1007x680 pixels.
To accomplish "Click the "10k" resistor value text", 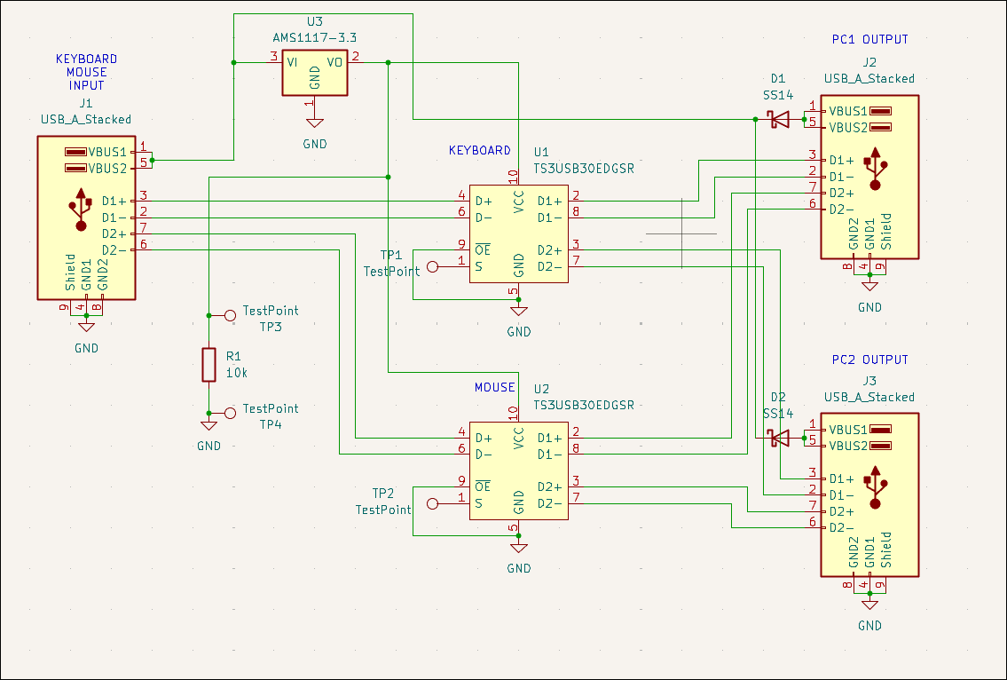I will point(237,372).
